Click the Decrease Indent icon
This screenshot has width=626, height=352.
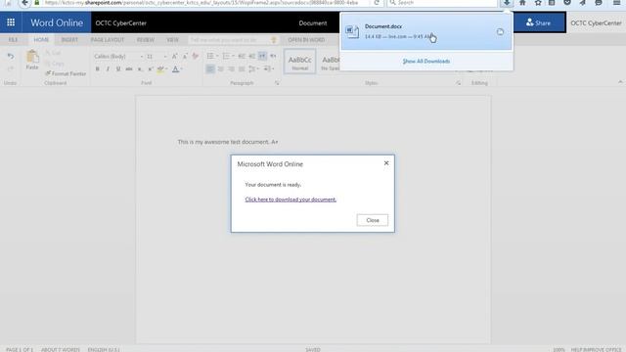[x=242, y=57]
